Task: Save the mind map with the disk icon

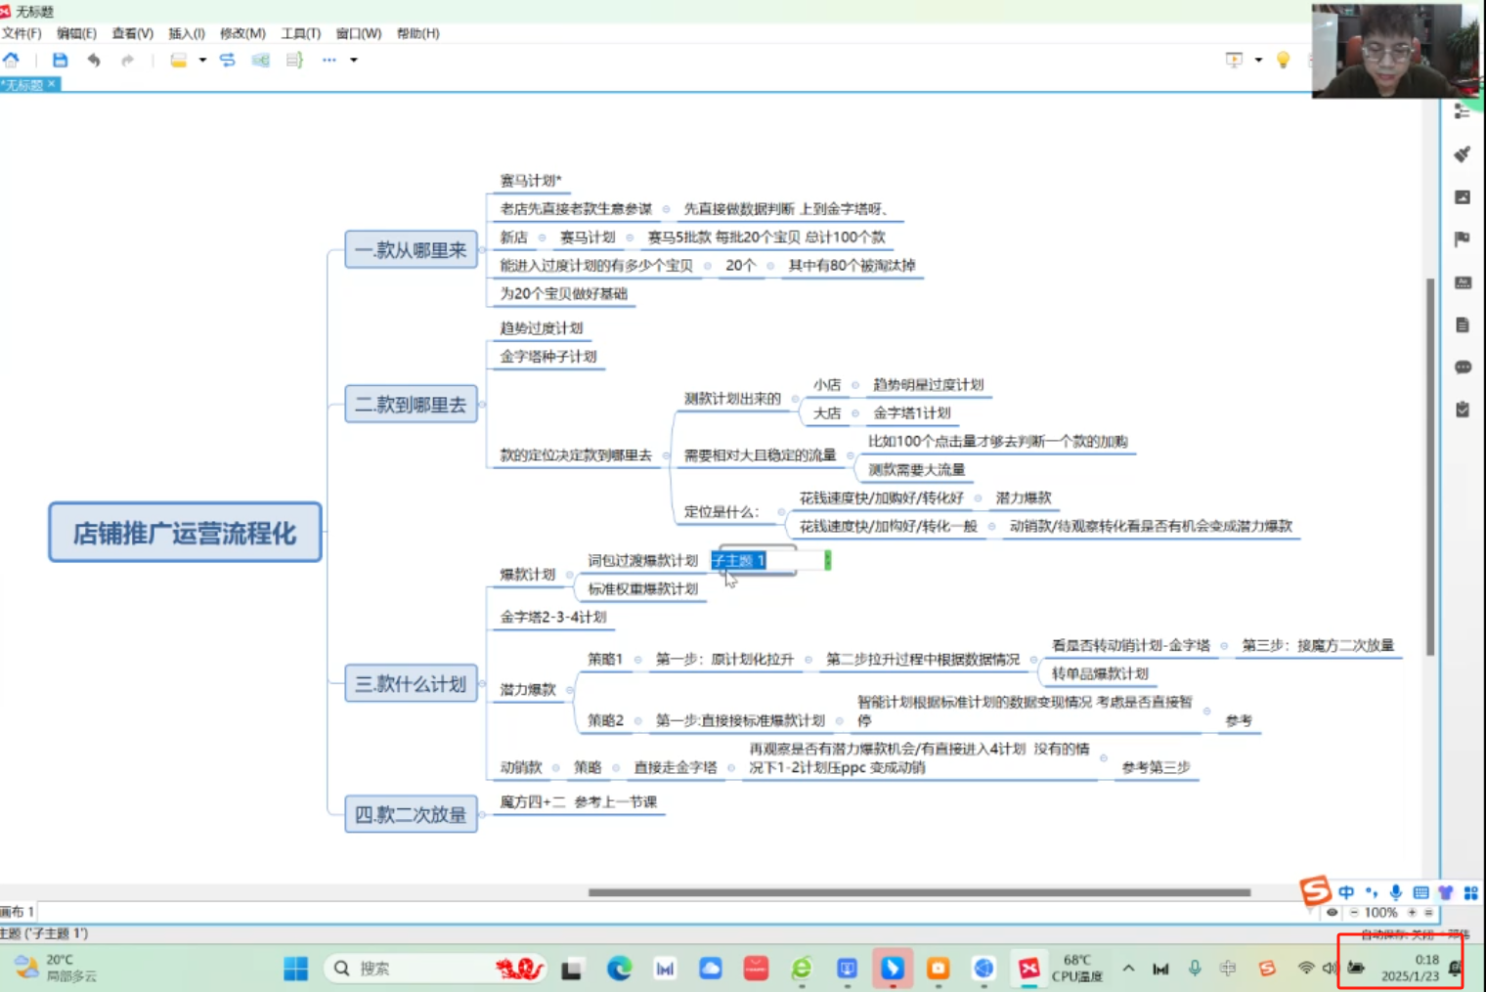Action: 60,60
